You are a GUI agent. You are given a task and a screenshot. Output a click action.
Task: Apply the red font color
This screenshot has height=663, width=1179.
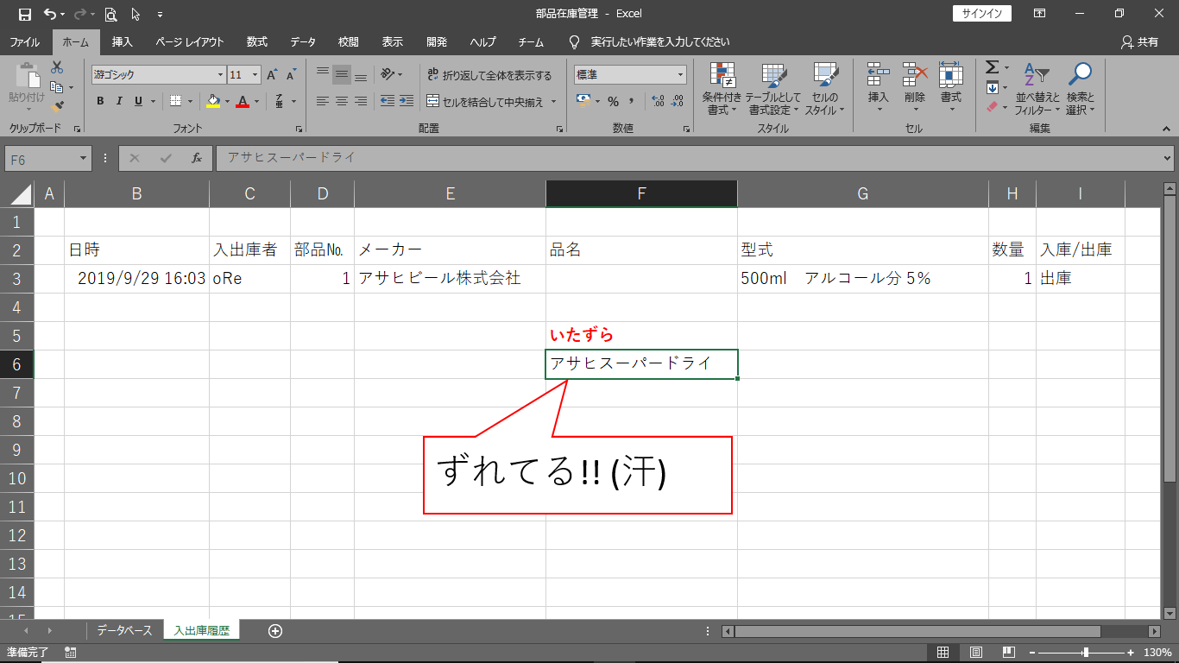[x=243, y=101]
